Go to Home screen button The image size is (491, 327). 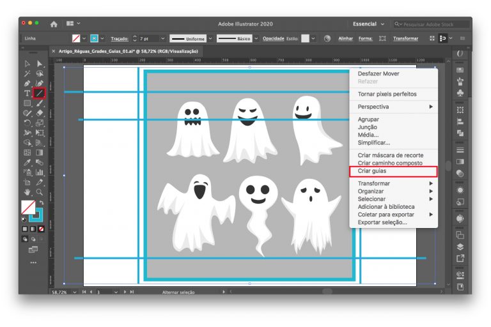click(x=54, y=24)
